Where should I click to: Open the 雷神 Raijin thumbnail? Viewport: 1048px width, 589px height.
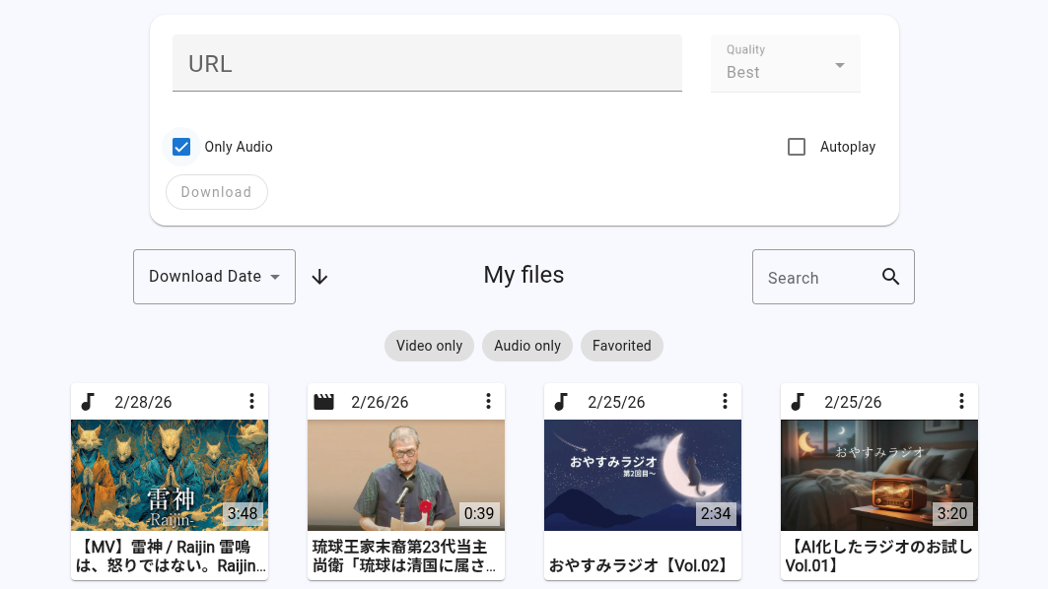[170, 476]
